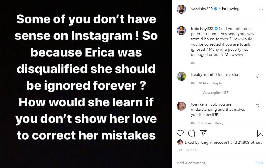The image size is (266, 168).
Task: Save post with bookmark icon
Action: [260, 133]
